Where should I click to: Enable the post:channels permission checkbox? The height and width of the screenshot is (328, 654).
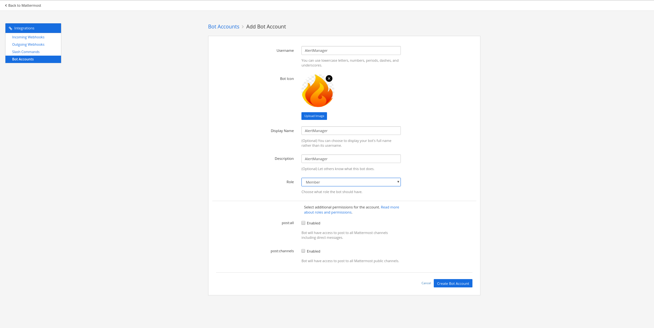click(x=303, y=251)
